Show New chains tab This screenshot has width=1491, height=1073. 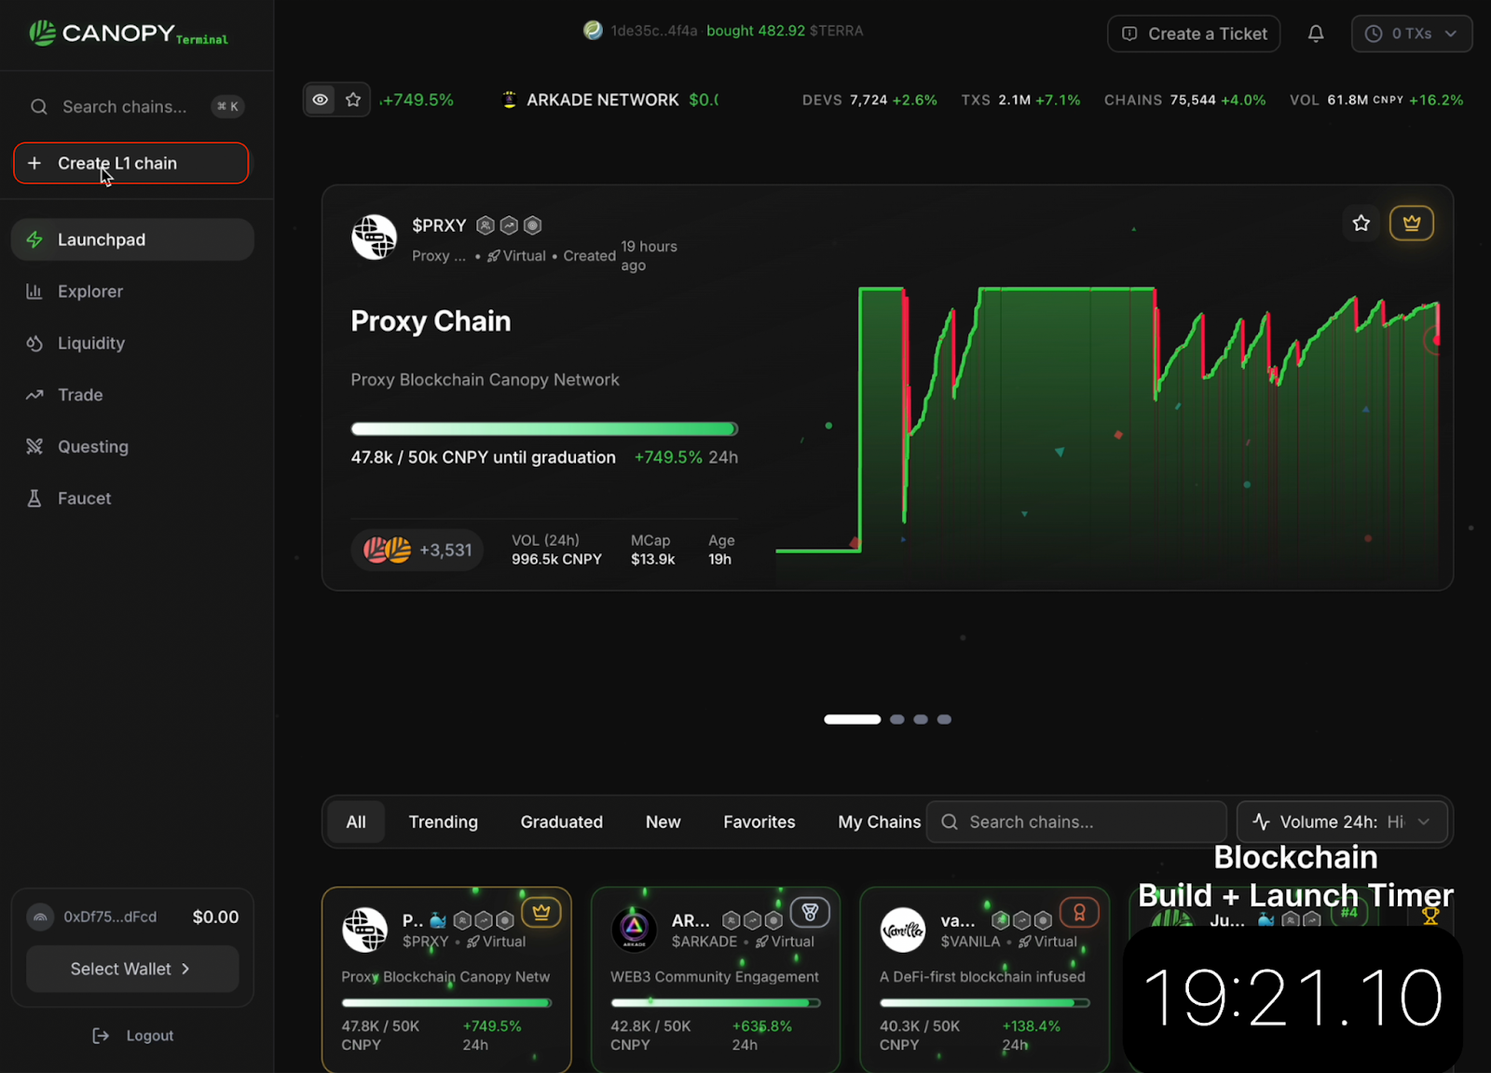pyautogui.click(x=663, y=822)
